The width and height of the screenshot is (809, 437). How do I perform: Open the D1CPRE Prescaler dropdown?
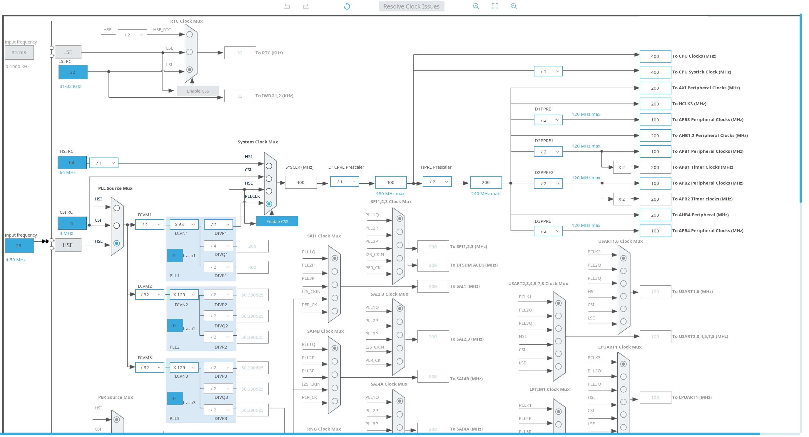point(345,182)
